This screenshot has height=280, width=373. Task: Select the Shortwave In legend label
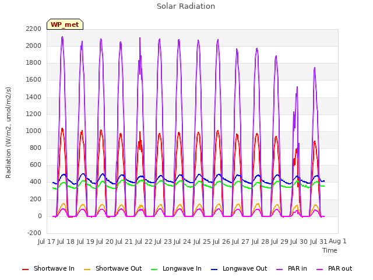54,268
